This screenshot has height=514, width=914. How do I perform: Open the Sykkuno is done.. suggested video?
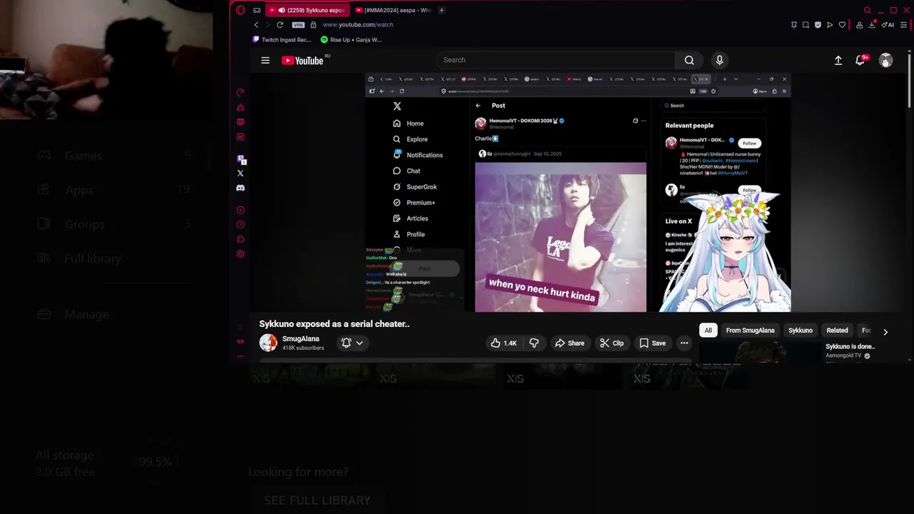[850, 347]
